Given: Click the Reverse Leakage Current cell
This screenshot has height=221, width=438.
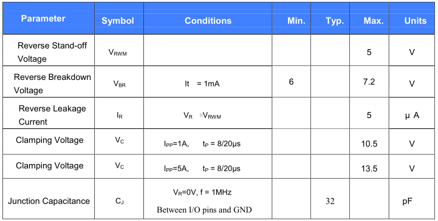Looking at the screenshot, I should [49, 113].
